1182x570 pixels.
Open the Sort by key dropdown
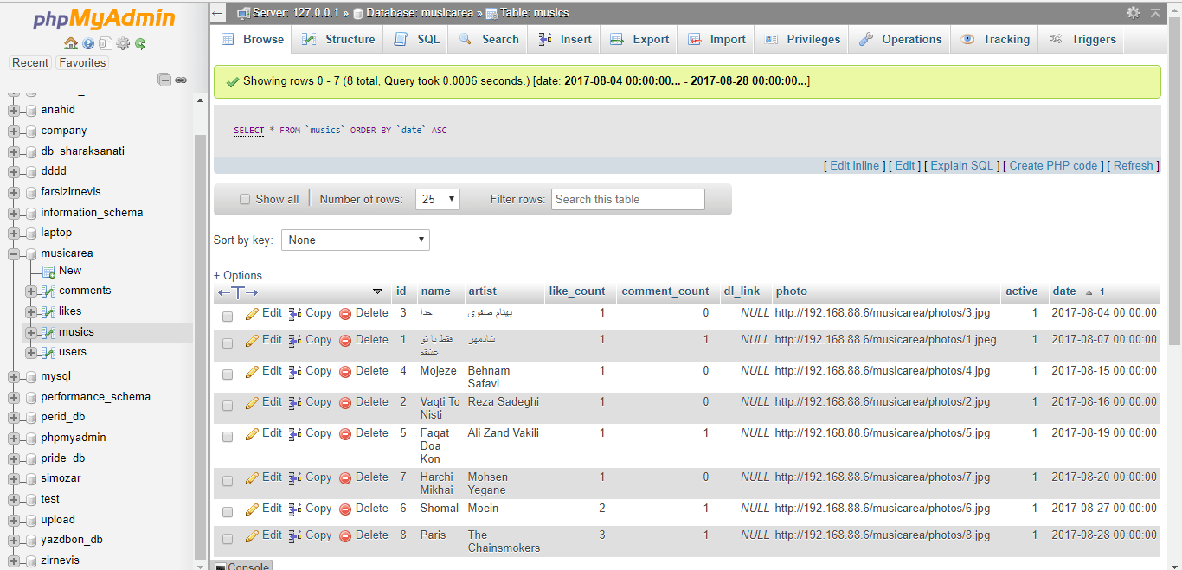point(355,239)
